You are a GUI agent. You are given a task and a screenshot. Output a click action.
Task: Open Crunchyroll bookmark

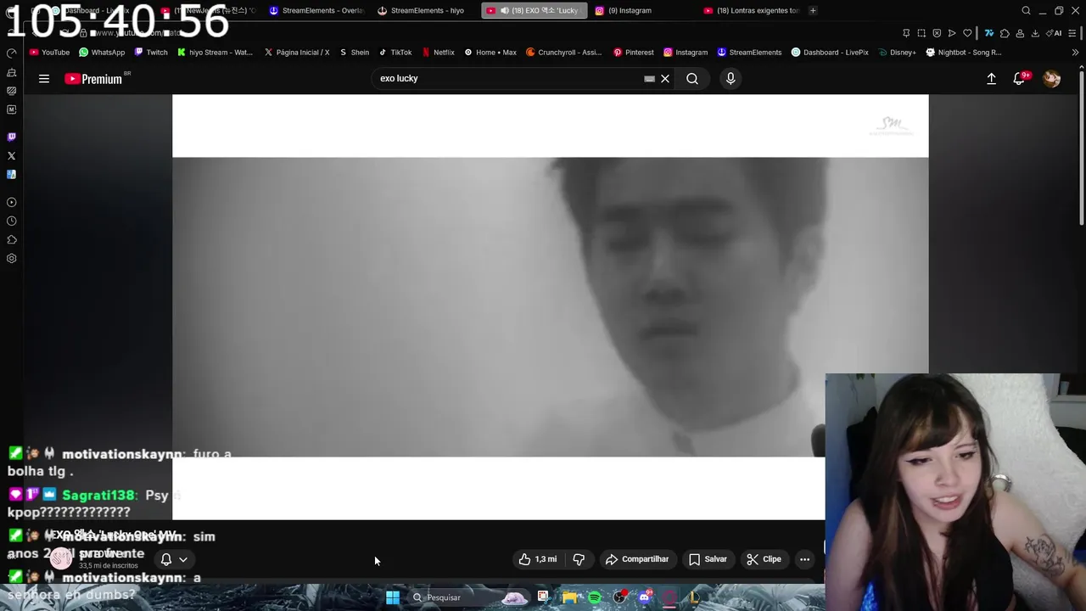point(563,52)
